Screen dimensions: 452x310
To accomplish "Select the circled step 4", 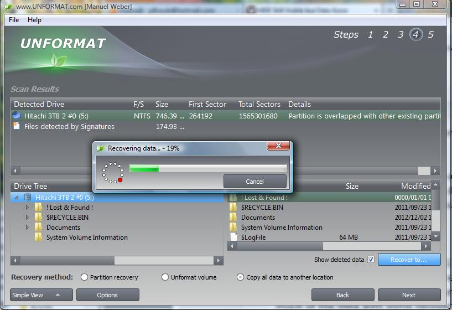I will pyautogui.click(x=415, y=35).
